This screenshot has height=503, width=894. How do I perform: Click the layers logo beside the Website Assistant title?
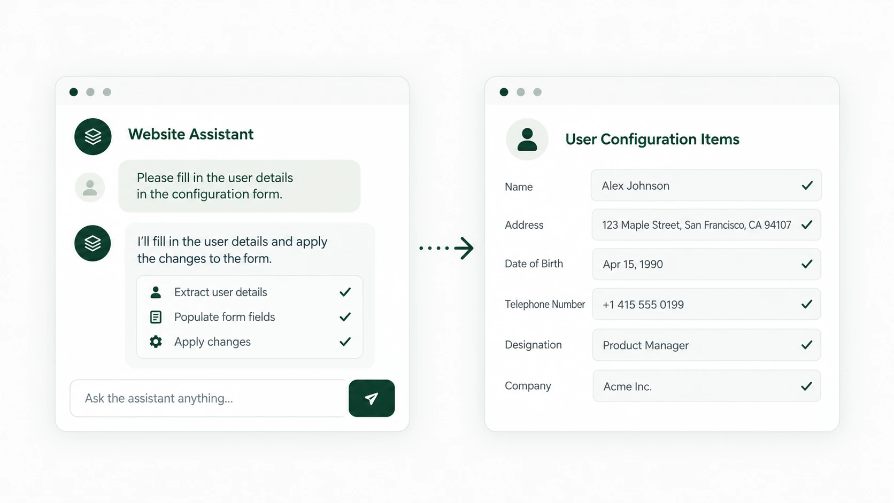pos(93,137)
